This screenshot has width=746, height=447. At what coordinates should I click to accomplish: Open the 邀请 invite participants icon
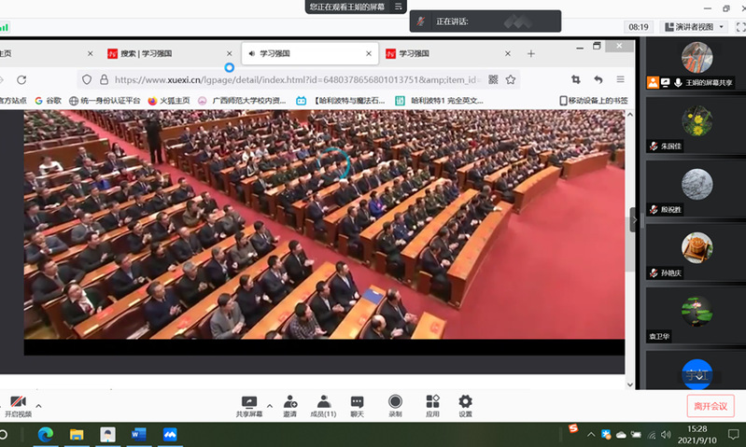[x=289, y=403]
